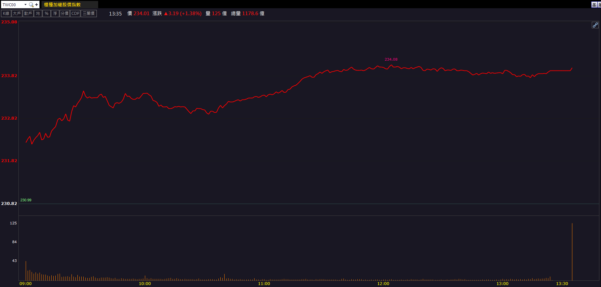
Task: Select the K線 chart button
Action: (6, 14)
